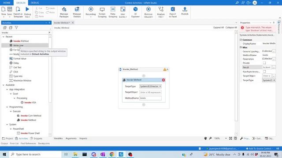Click sequence warning triangle icon

click(x=164, y=69)
